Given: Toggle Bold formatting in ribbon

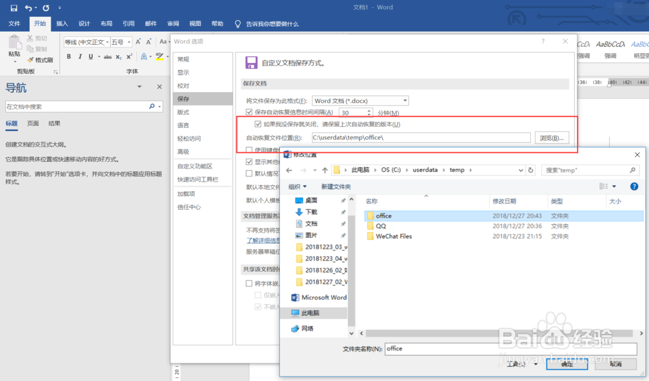Looking at the screenshot, I should coord(69,56).
